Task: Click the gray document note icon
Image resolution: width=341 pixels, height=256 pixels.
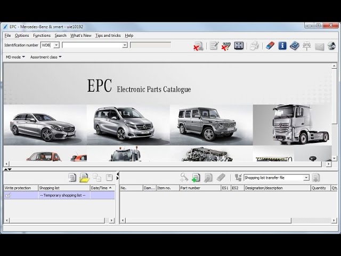Action: pos(208,178)
